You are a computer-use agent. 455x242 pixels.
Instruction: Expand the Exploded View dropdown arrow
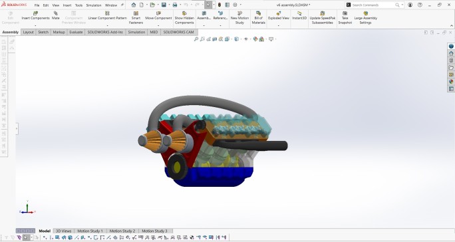(x=279, y=25)
